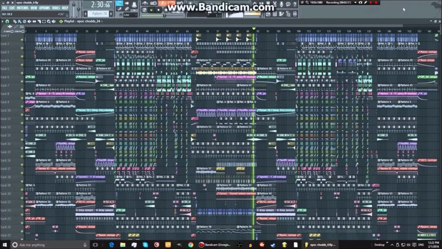Select the Mute tool in playlist toolbar

coord(28,22)
